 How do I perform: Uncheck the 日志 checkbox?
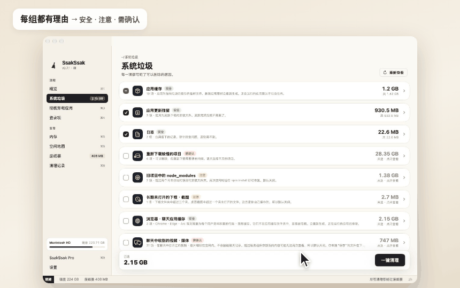click(126, 134)
